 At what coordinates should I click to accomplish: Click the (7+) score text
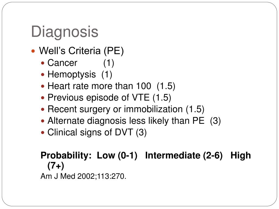coord(56,166)
